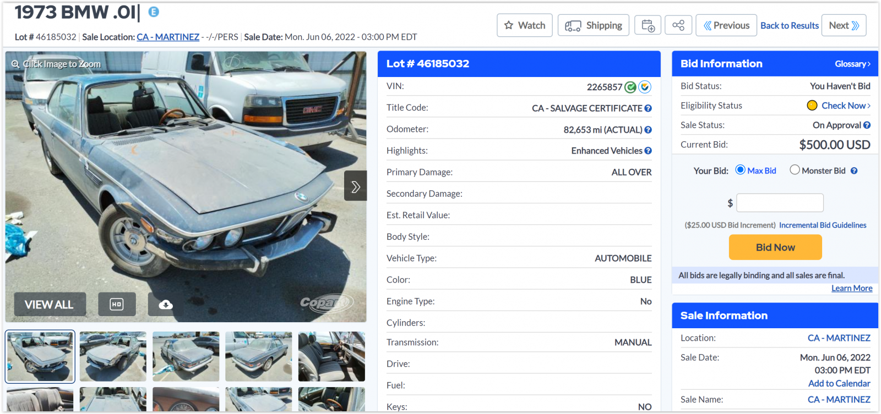Click the Lot # 46185032 panel header
The width and height of the screenshot is (881, 414).
(519, 64)
